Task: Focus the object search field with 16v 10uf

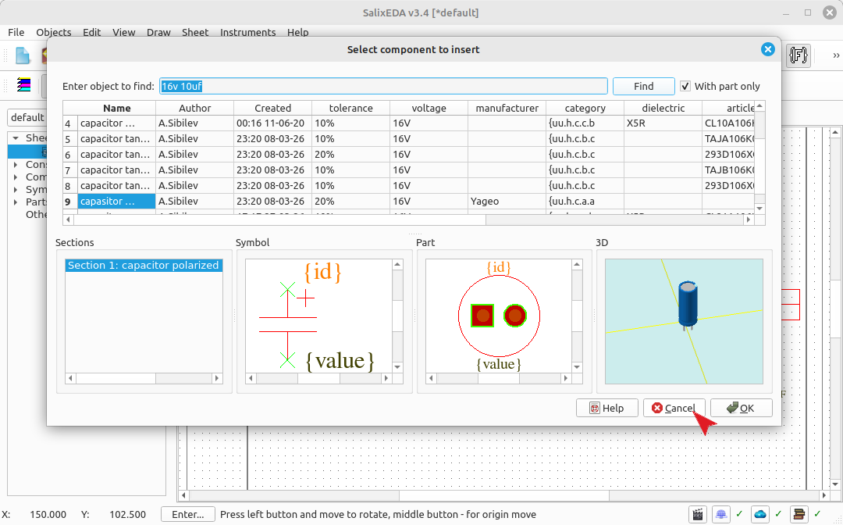Action: [x=383, y=86]
